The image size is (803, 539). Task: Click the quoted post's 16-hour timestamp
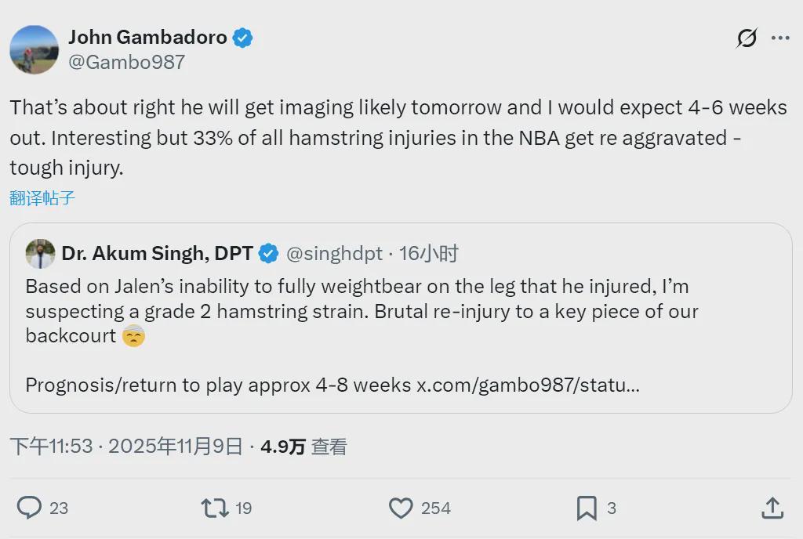coord(429,254)
